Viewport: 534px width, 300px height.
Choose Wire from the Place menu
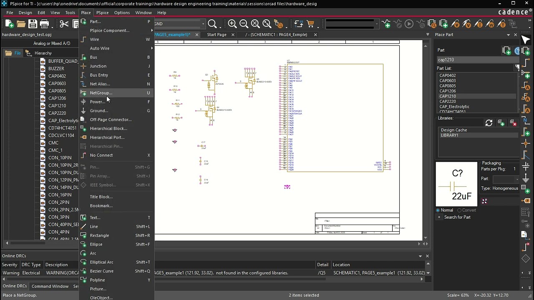point(116,40)
